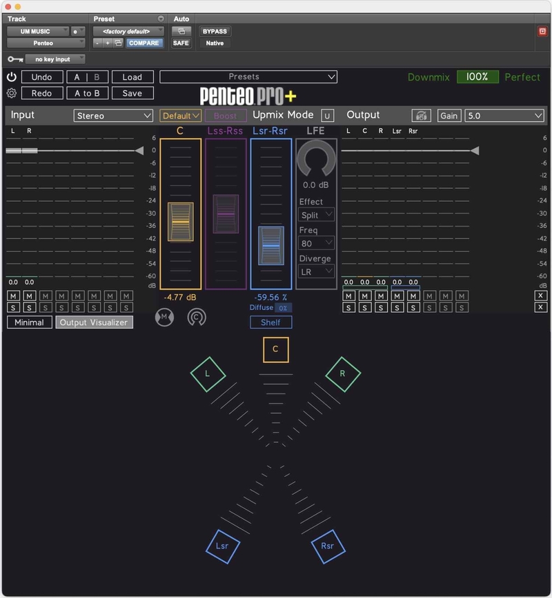Click the A to B copy button
552x598 pixels.
[88, 93]
